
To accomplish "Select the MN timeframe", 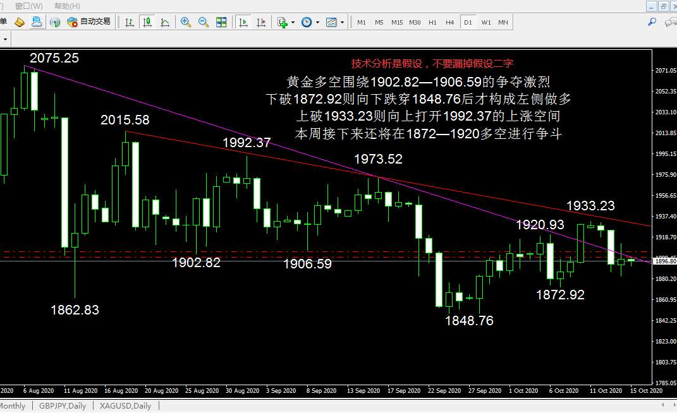I will 503,23.
